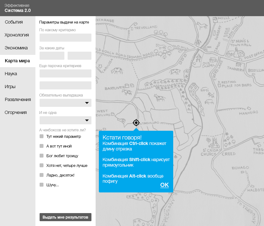Tick the Ладно, десяток! checkbox
Viewport: 264px width, 226px height.
[42, 175]
